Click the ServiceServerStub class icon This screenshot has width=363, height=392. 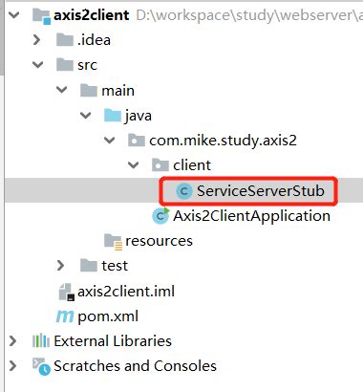coord(183,191)
